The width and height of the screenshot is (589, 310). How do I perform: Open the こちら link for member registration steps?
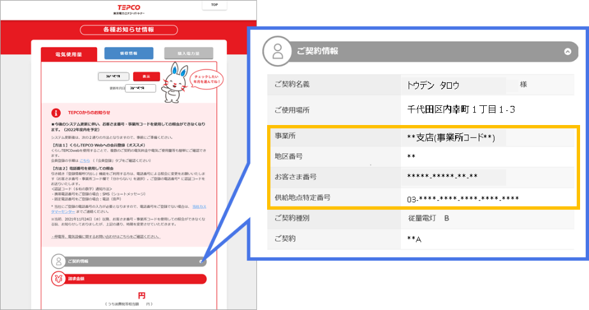84,161
